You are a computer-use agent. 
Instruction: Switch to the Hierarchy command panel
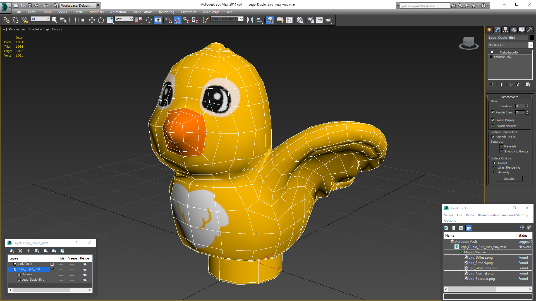pyautogui.click(x=506, y=30)
